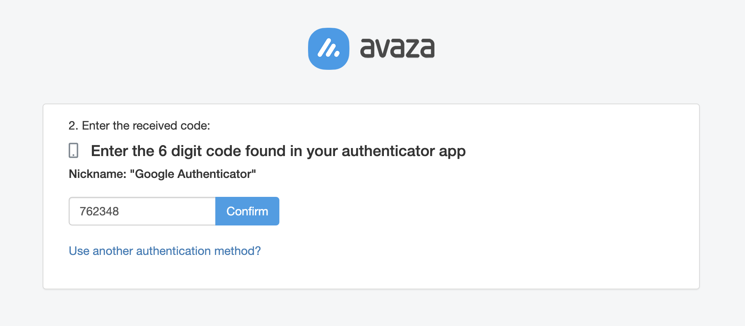745x326 pixels.
Task: Click the word 'authenticator app' in heading
Action: pos(404,151)
